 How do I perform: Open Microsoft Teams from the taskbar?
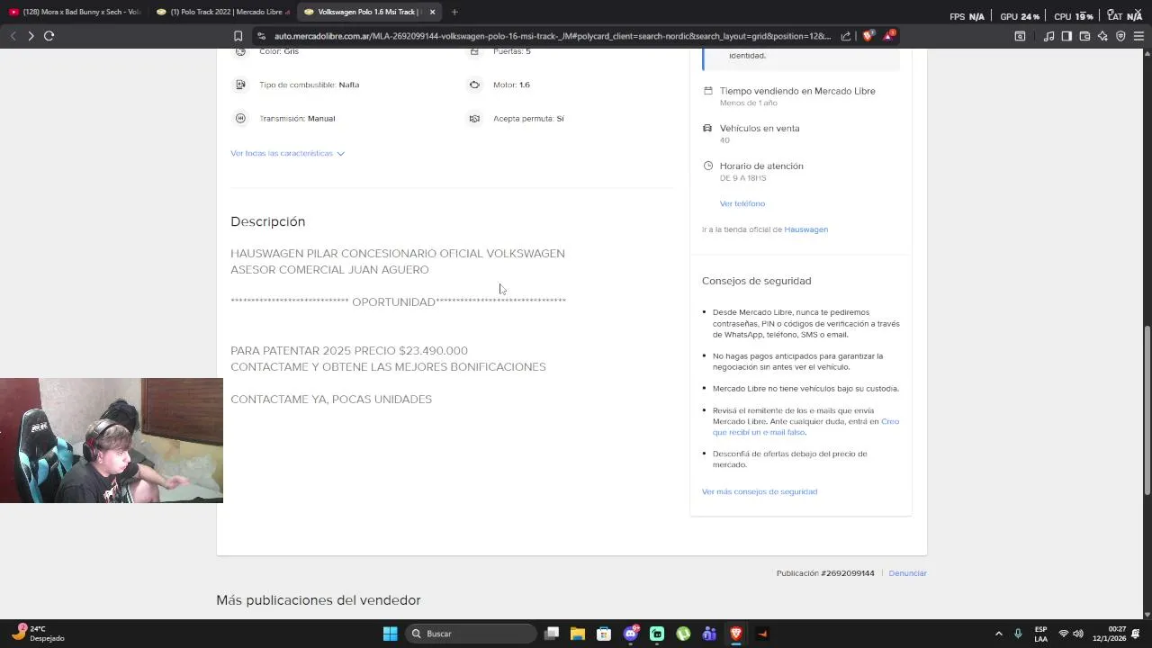(709, 634)
